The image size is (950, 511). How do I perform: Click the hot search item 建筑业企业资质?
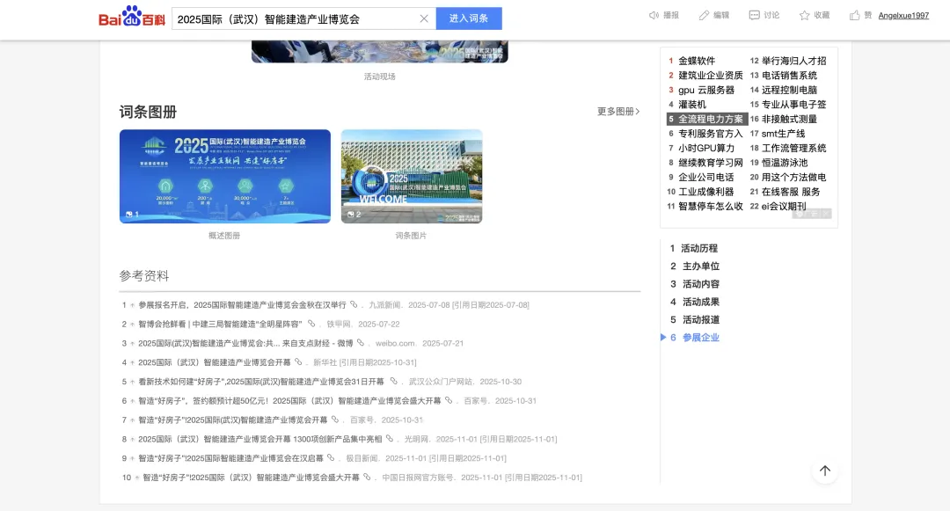tap(711, 75)
